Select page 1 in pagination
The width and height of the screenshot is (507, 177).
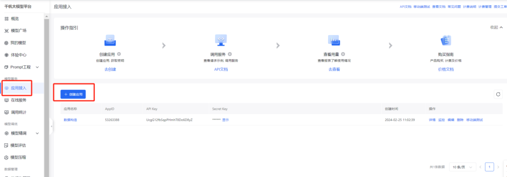[x=490, y=167]
